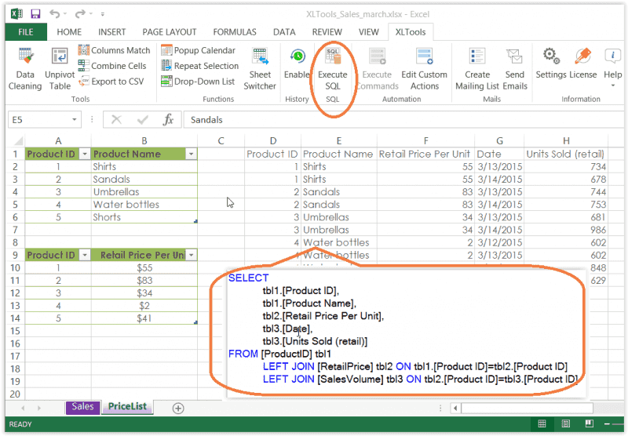Click the horizontal scrollbar left arrow
The height and width of the screenshot is (436, 628).
pos(455,409)
